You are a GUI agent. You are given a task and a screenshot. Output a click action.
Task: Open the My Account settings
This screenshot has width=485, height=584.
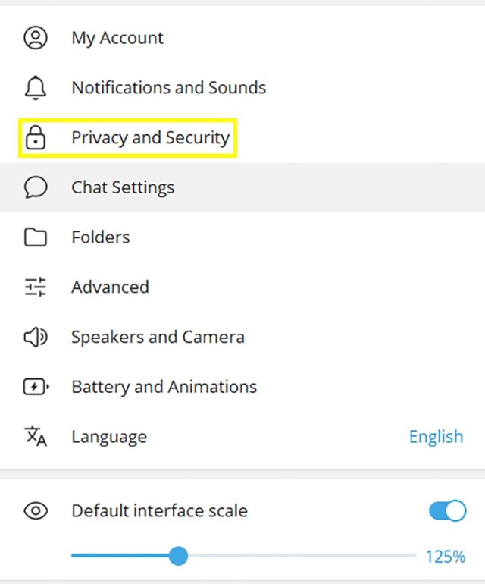(x=117, y=38)
